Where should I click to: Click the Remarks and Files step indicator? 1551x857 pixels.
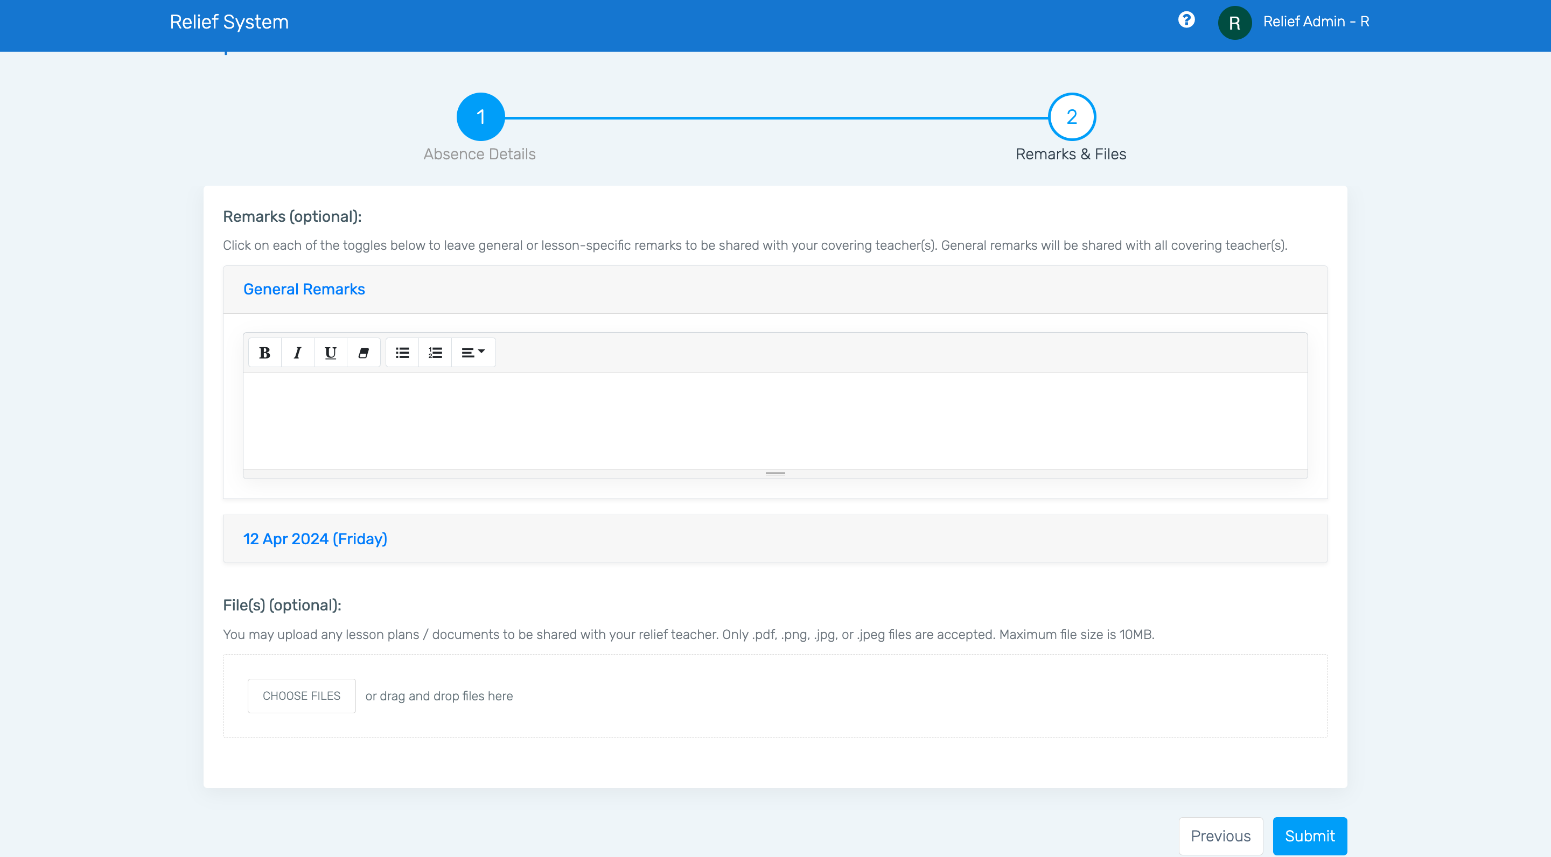pyautogui.click(x=1071, y=116)
